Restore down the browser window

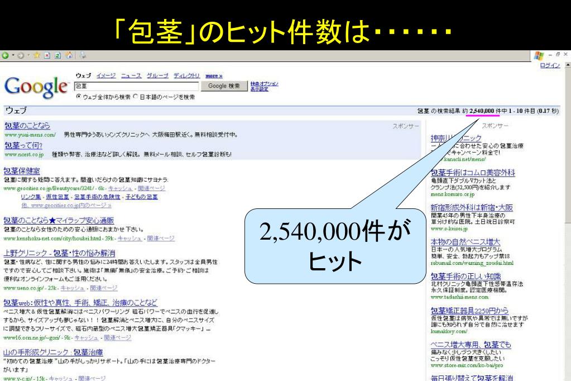pos(558,54)
